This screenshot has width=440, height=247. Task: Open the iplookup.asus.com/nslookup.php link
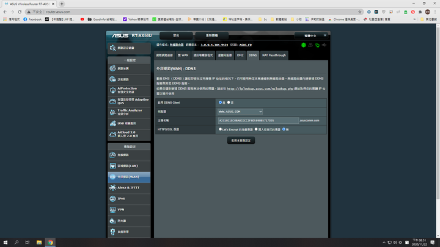[260, 88]
